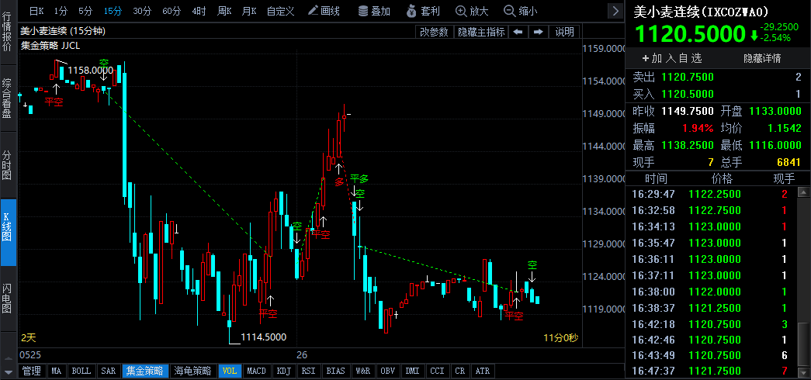The width and height of the screenshot is (811, 380).
Task: Switch to 30分 period
Action: (x=142, y=10)
